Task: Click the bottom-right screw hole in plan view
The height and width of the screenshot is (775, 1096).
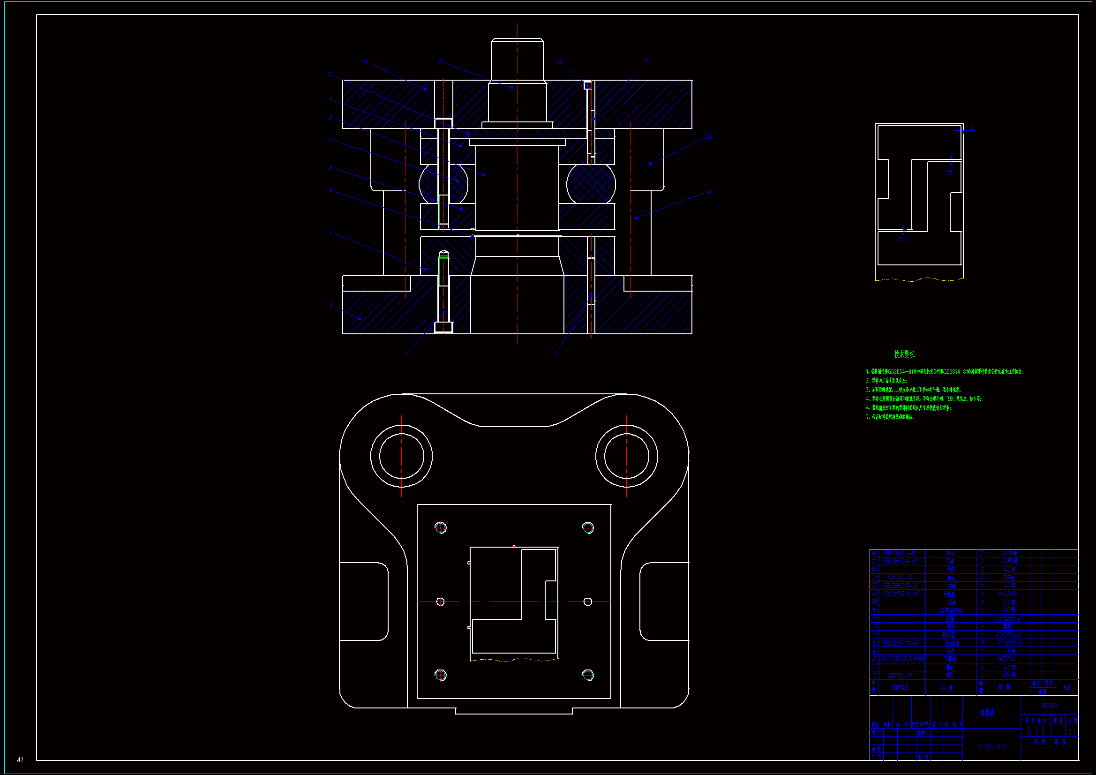Action: [x=588, y=675]
